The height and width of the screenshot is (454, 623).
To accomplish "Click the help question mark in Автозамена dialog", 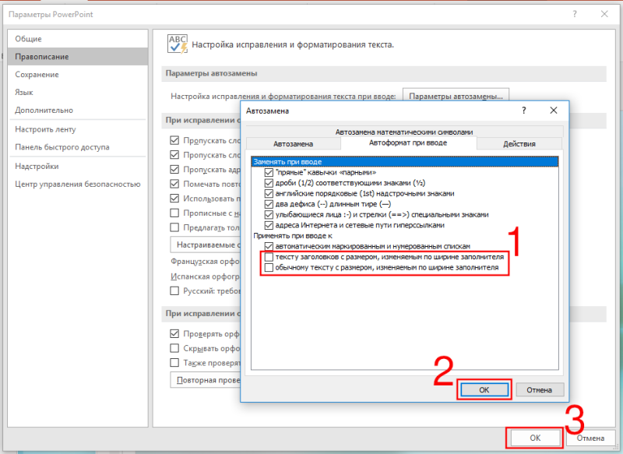I will [x=523, y=111].
